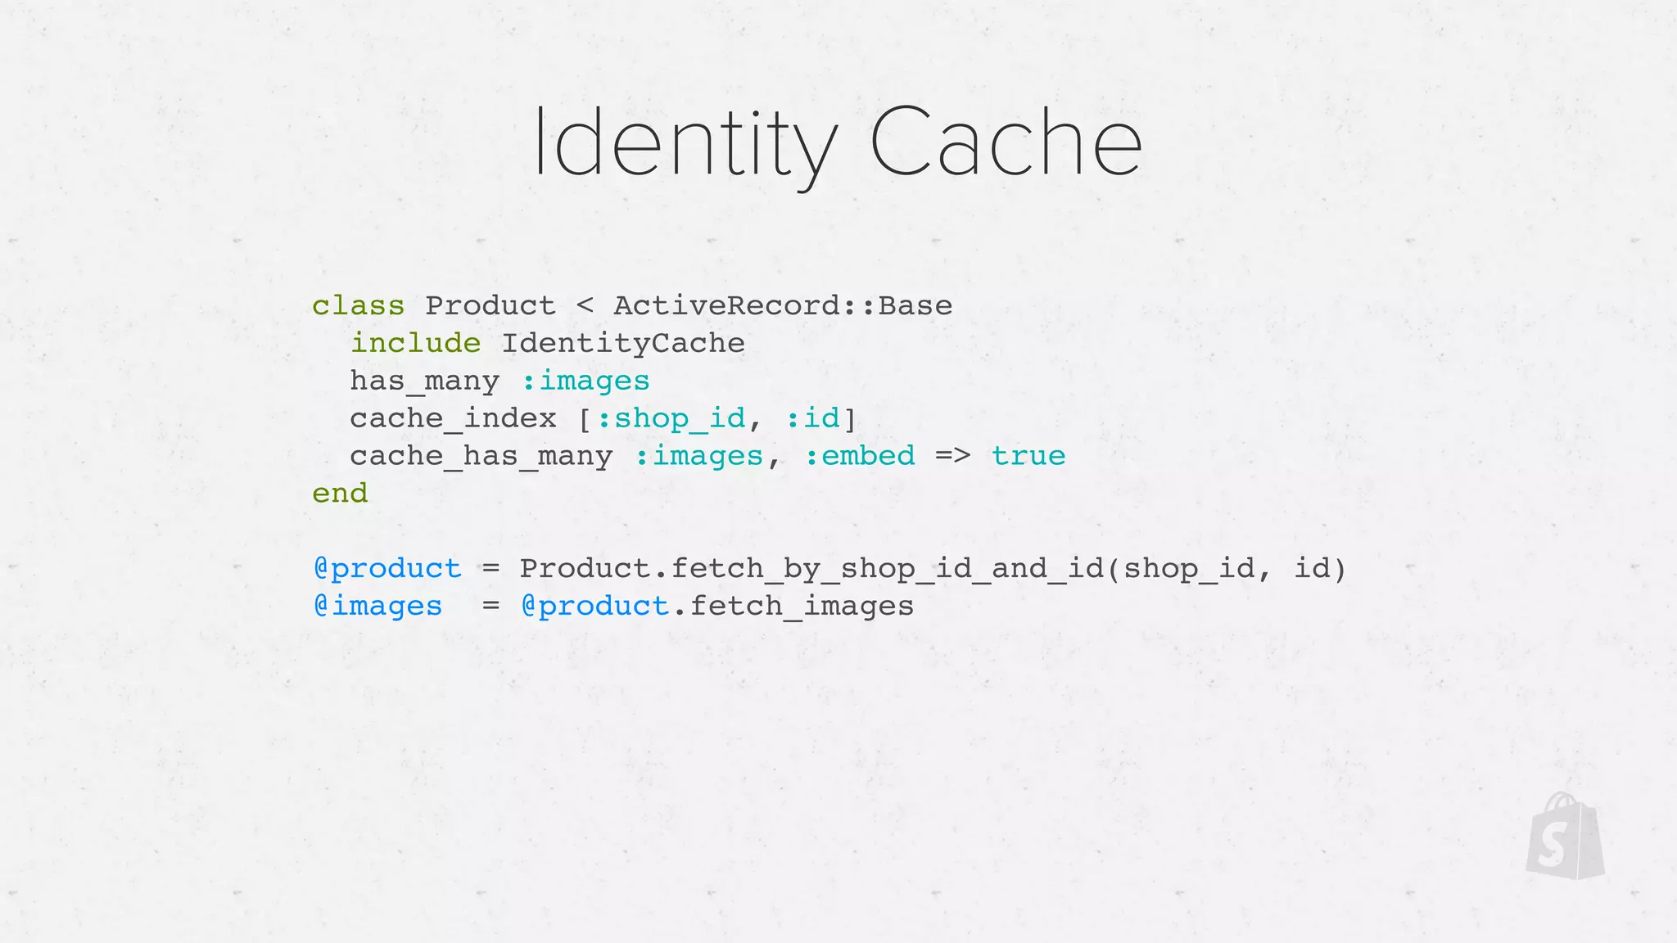The width and height of the screenshot is (1677, 943).
Task: Click the 'class Product < ActiveRecord::Base' line
Action: point(632,305)
